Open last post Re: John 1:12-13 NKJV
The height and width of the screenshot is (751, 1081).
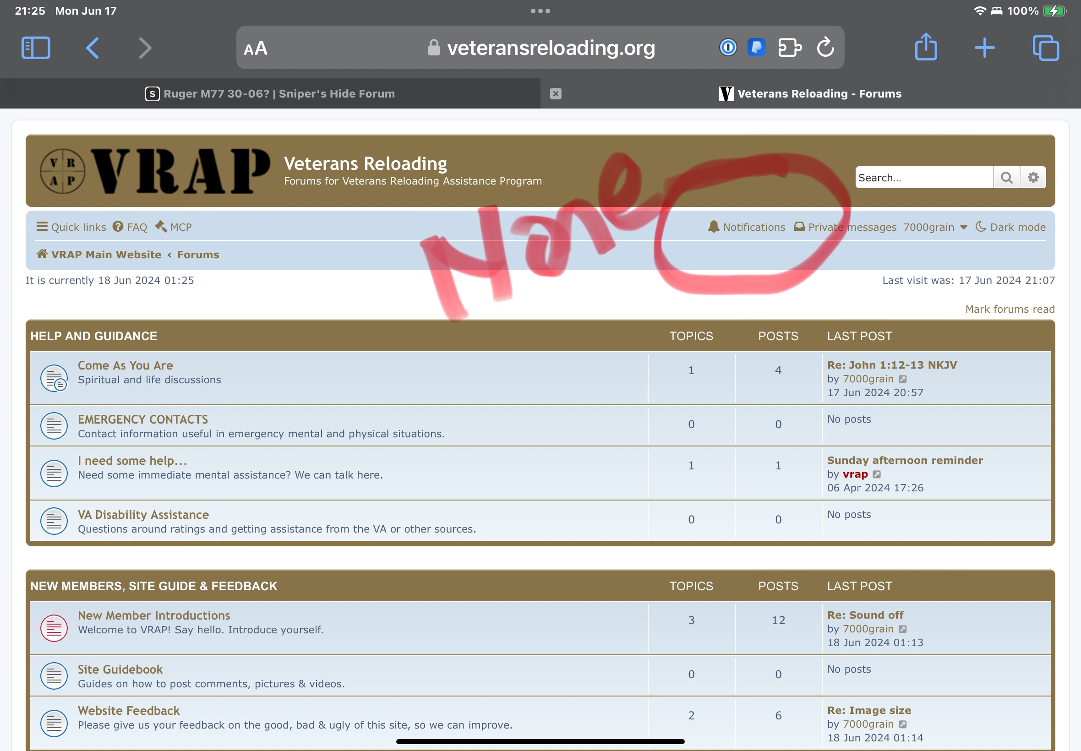click(x=892, y=365)
